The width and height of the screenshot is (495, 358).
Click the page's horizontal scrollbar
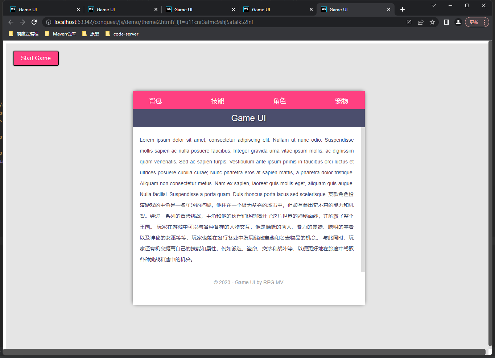pos(244,352)
